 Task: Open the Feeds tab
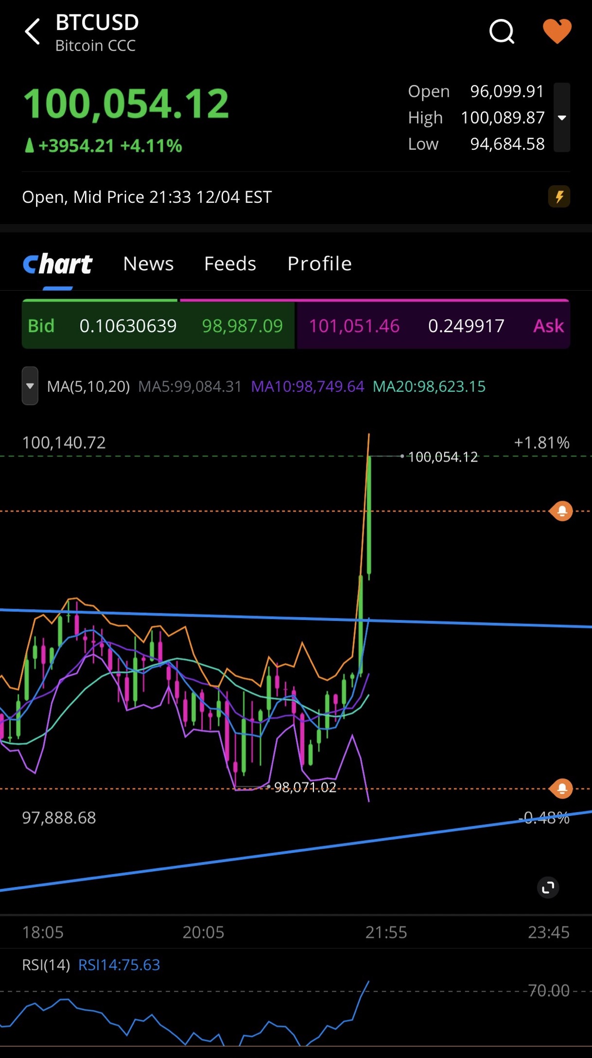pyautogui.click(x=230, y=264)
